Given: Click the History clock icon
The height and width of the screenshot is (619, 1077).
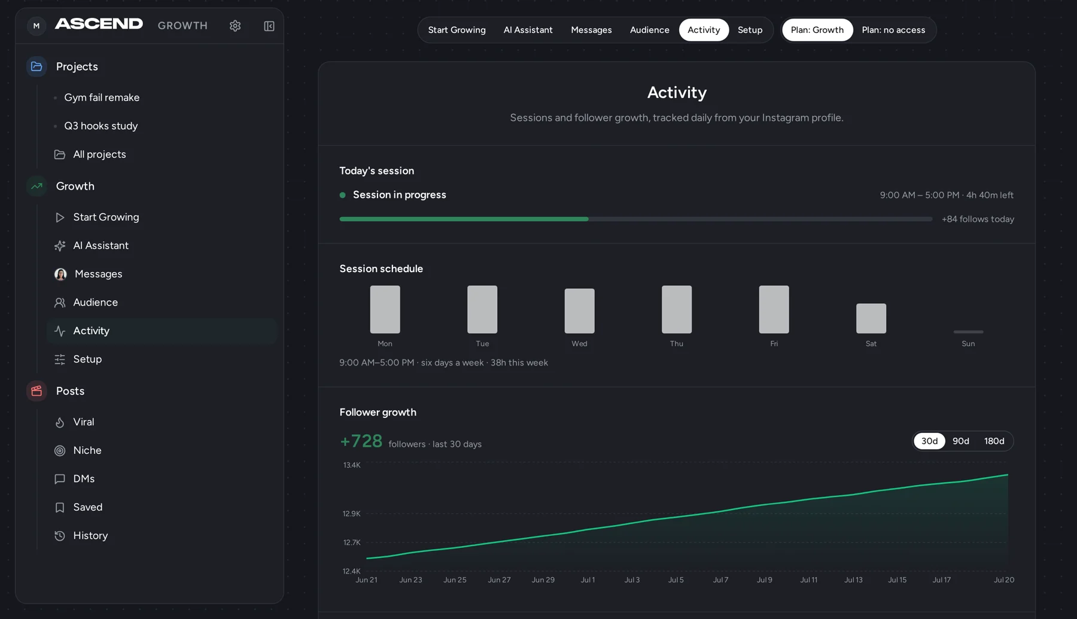Looking at the screenshot, I should click(x=60, y=536).
